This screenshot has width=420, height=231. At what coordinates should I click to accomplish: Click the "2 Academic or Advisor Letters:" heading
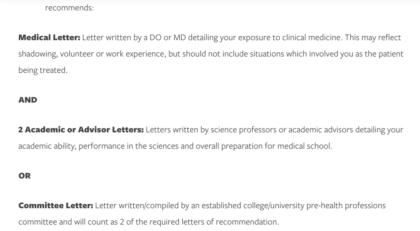click(x=81, y=130)
